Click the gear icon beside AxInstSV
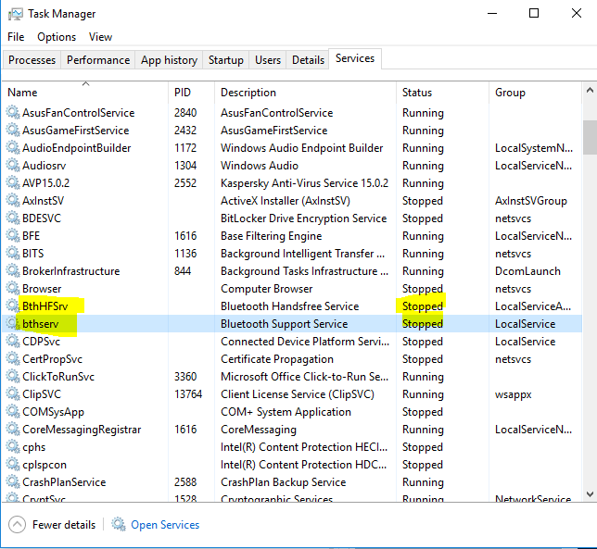The width and height of the screenshot is (597, 549). point(13,200)
